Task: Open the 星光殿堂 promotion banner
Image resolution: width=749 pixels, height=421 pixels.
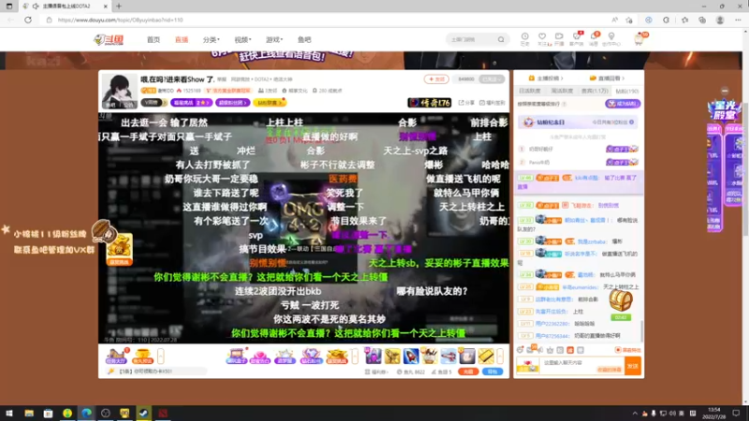Action: [725, 110]
